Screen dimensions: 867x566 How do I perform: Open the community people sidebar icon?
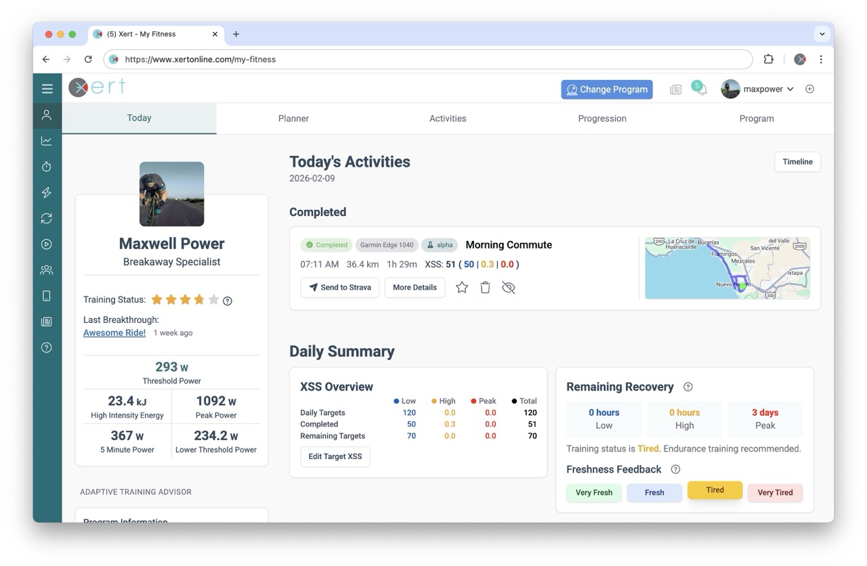47,270
